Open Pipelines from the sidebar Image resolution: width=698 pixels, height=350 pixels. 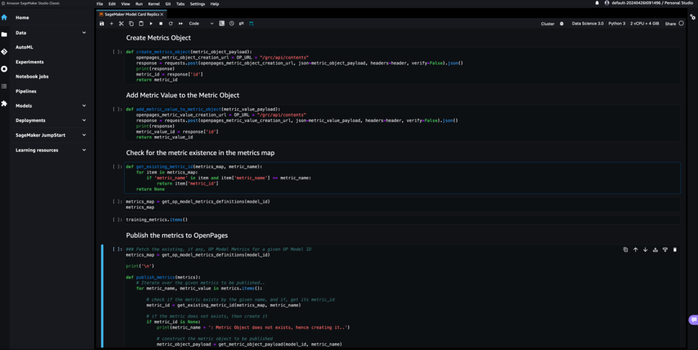point(26,91)
